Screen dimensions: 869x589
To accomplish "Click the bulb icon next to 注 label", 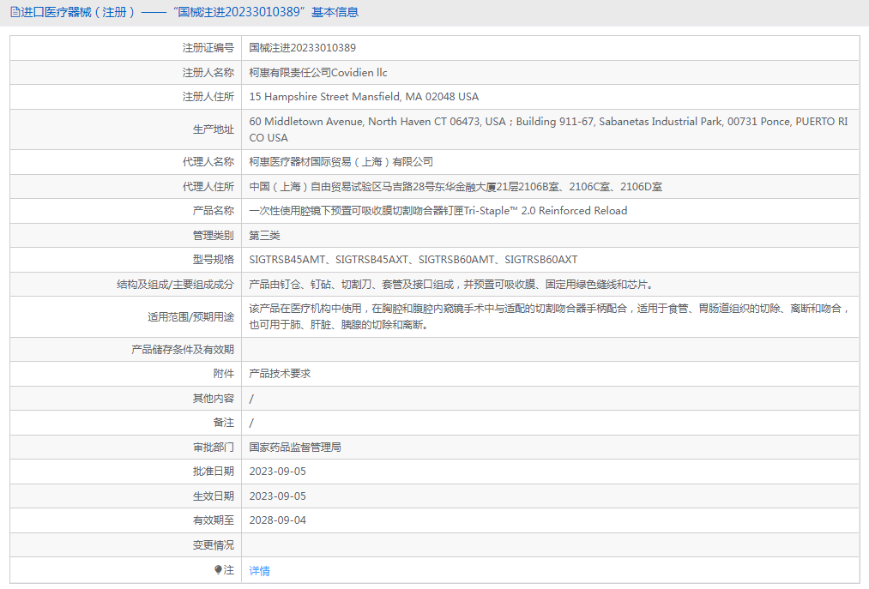I will [219, 569].
